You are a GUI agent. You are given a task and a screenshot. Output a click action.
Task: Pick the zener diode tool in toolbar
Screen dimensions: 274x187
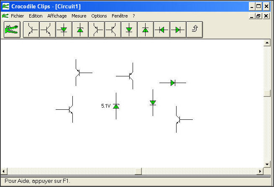pyautogui.click(x=80, y=30)
